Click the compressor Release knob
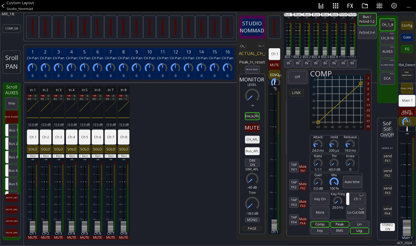The image size is (416, 246). point(350,144)
